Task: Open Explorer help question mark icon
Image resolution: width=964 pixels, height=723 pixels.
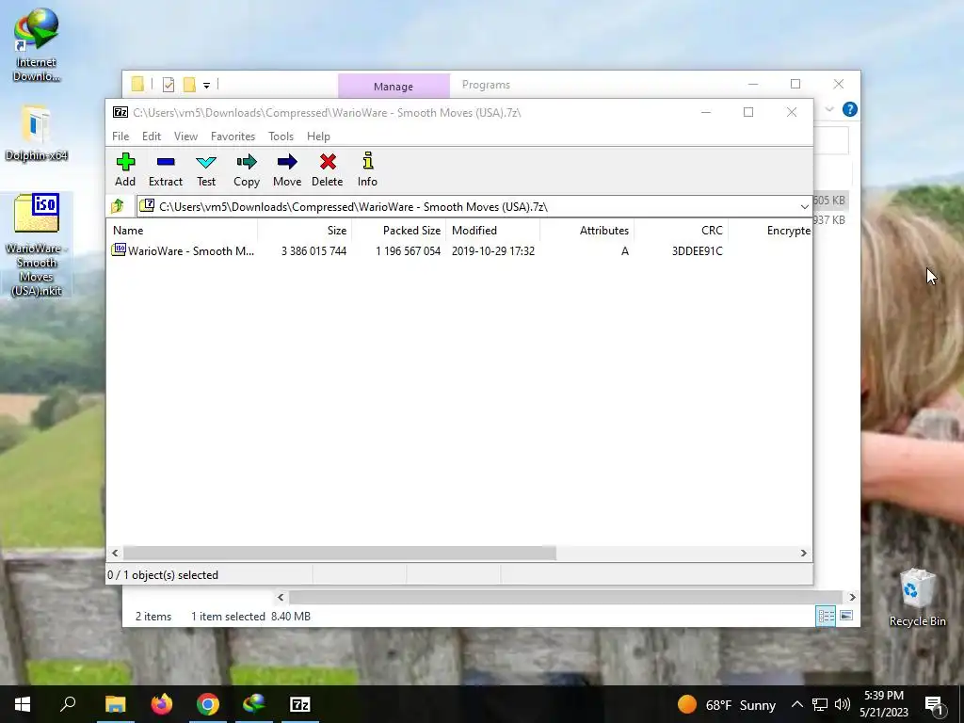Action: tap(850, 109)
